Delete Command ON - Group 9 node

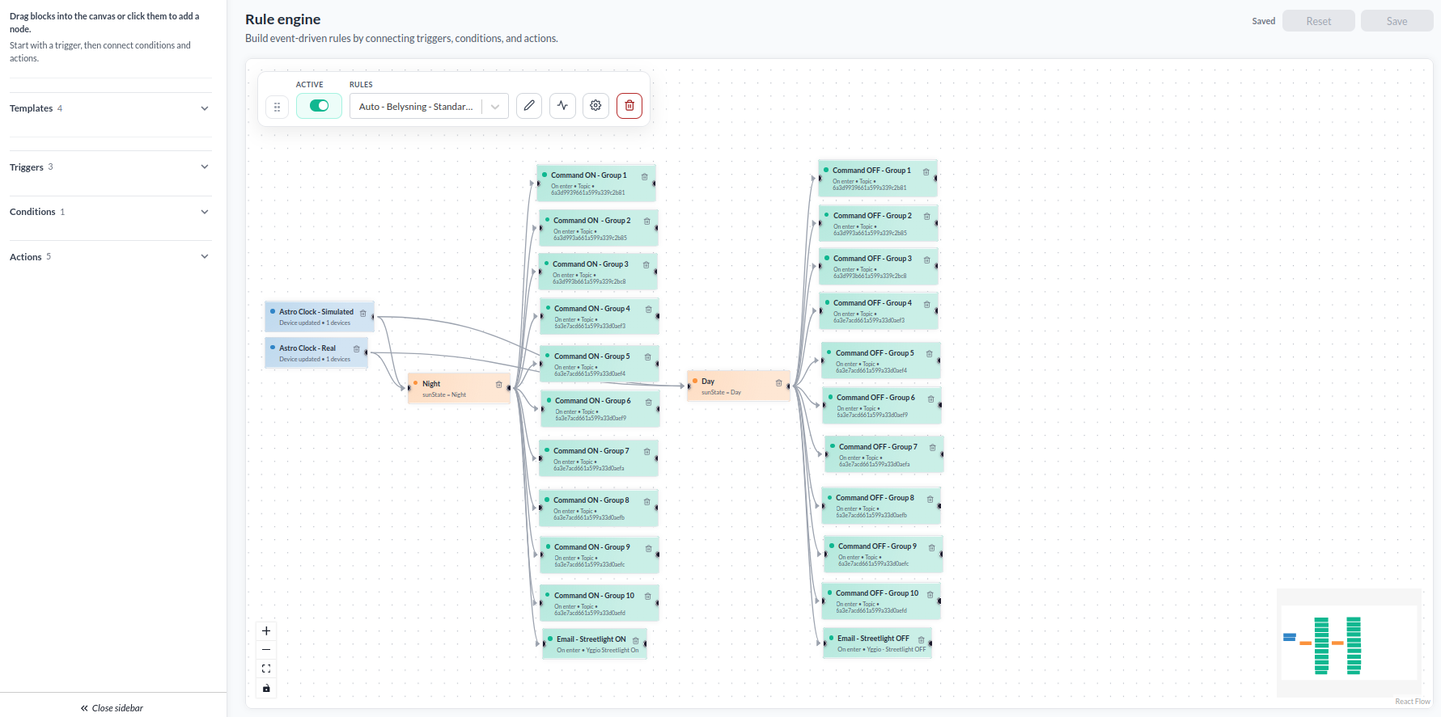click(x=648, y=549)
